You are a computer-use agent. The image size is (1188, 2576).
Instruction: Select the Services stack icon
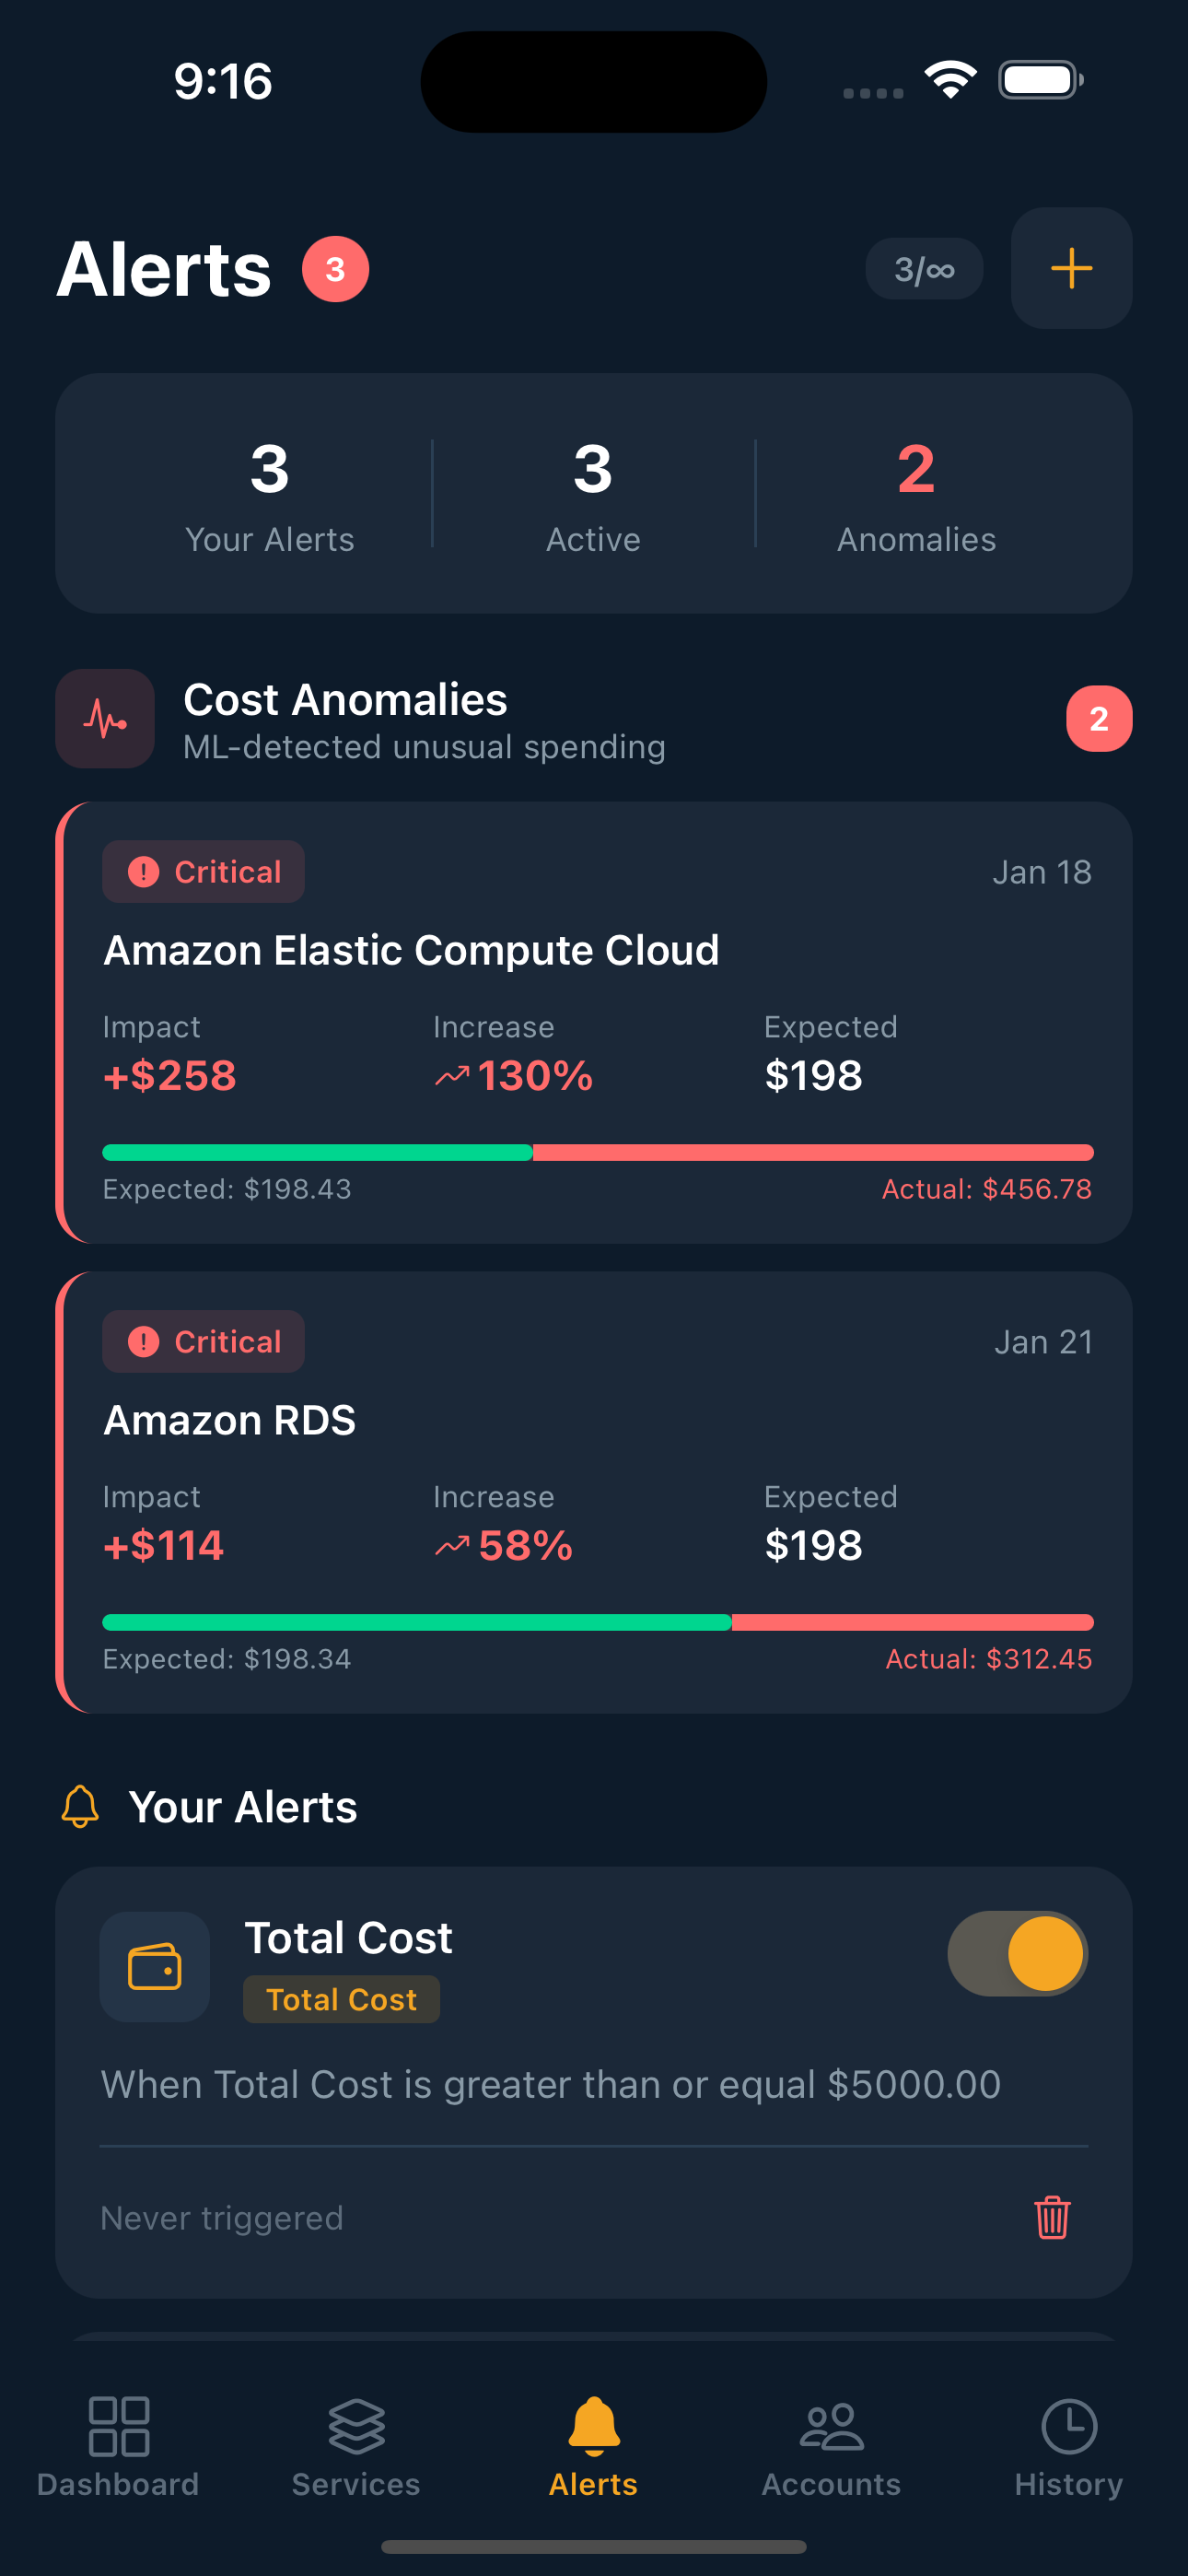[x=355, y=2428]
